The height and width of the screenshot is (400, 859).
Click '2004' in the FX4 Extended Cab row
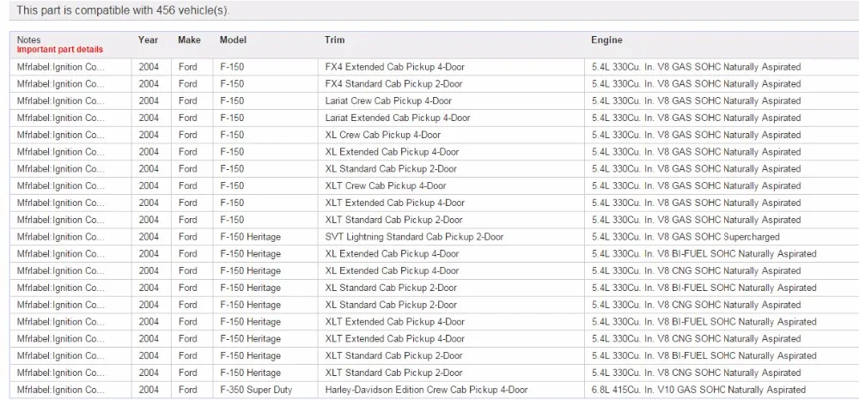pyautogui.click(x=149, y=67)
